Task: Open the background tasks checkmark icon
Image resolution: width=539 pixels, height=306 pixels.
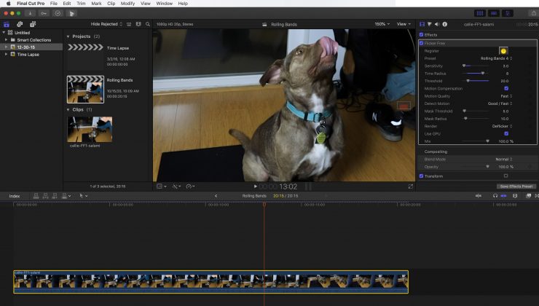Action: coord(58,13)
